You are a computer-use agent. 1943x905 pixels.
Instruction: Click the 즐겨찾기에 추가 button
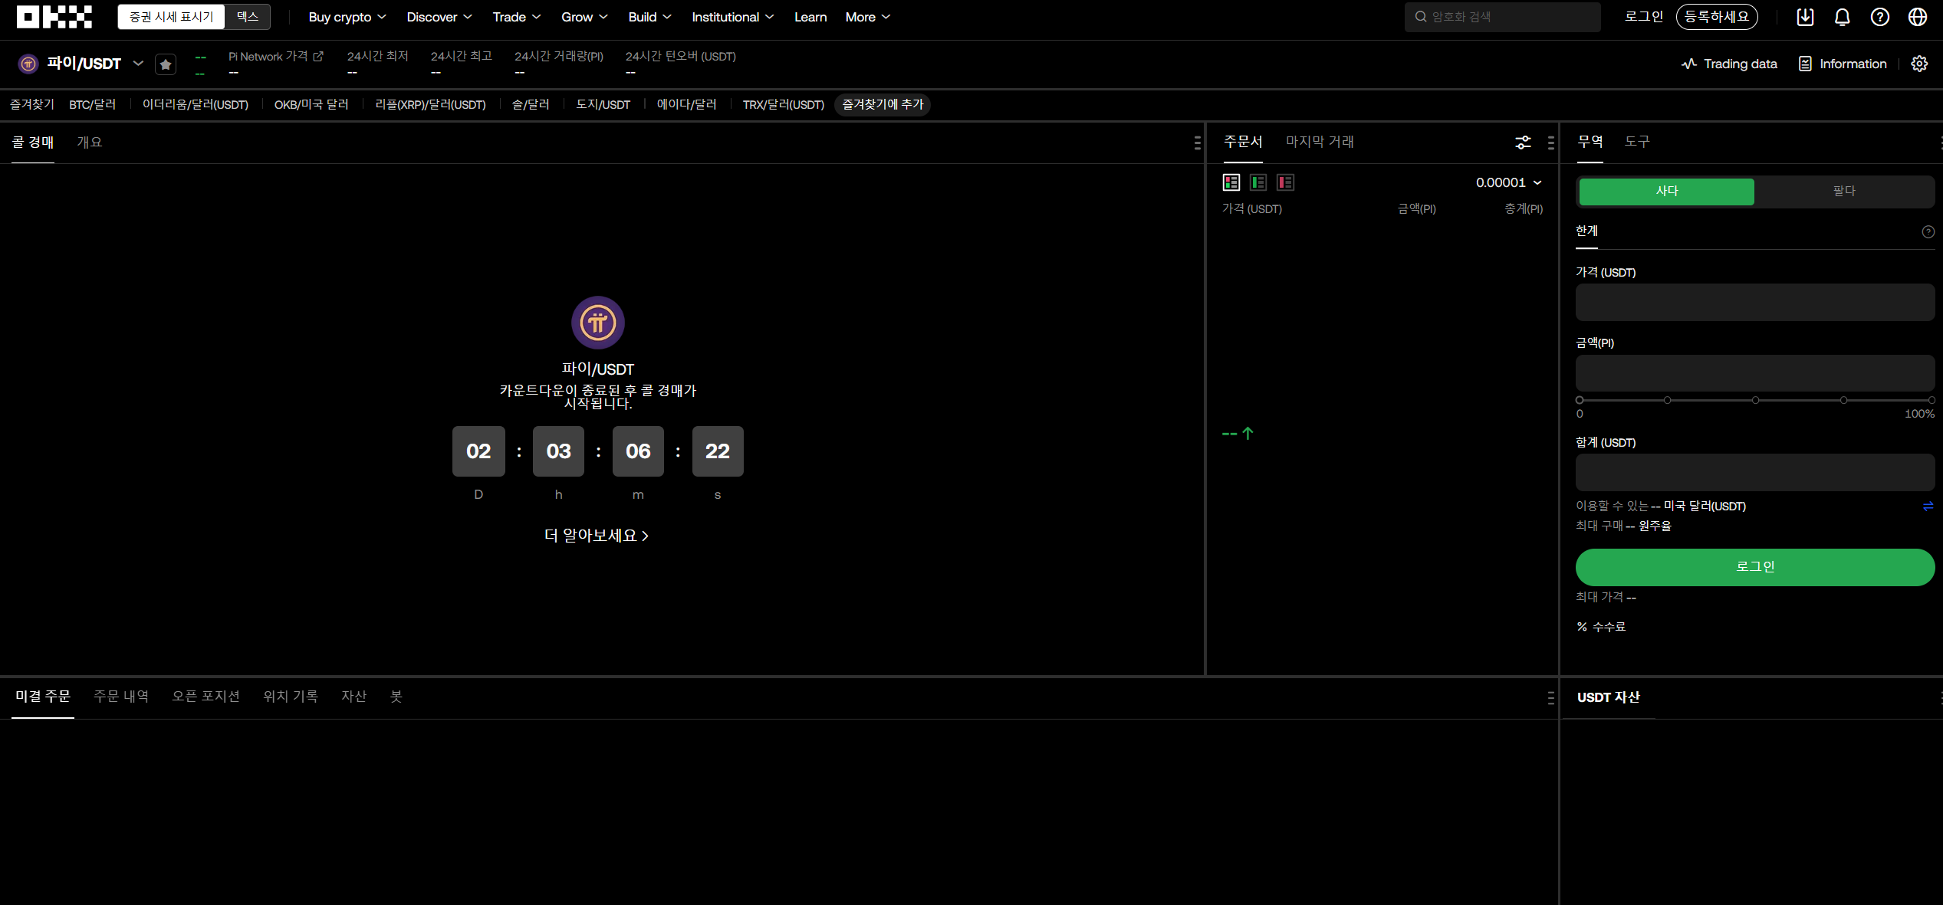click(883, 104)
